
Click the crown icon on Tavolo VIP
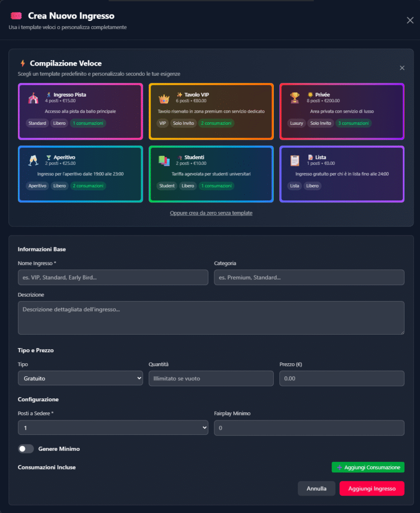point(164,98)
